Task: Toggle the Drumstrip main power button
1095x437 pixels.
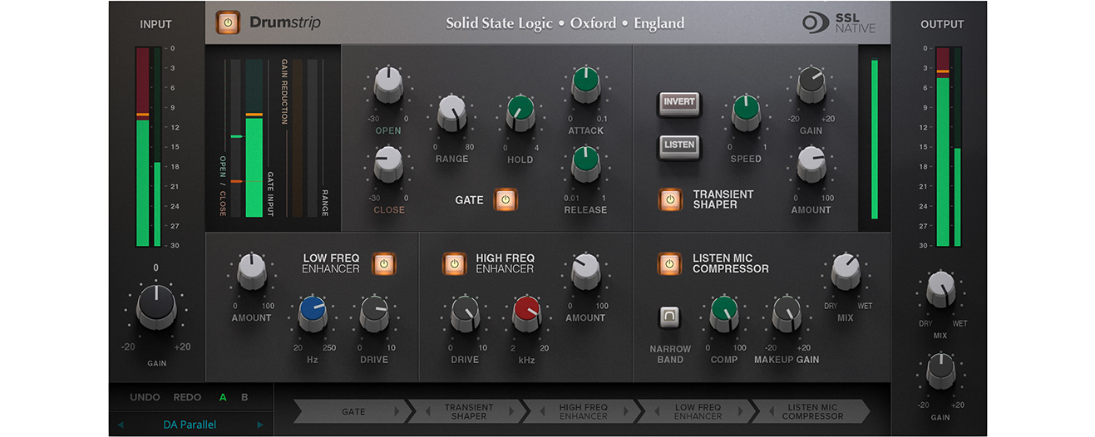Action: [227, 22]
